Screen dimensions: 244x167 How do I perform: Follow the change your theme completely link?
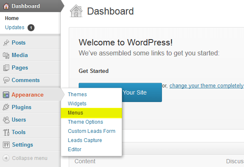[207, 86]
